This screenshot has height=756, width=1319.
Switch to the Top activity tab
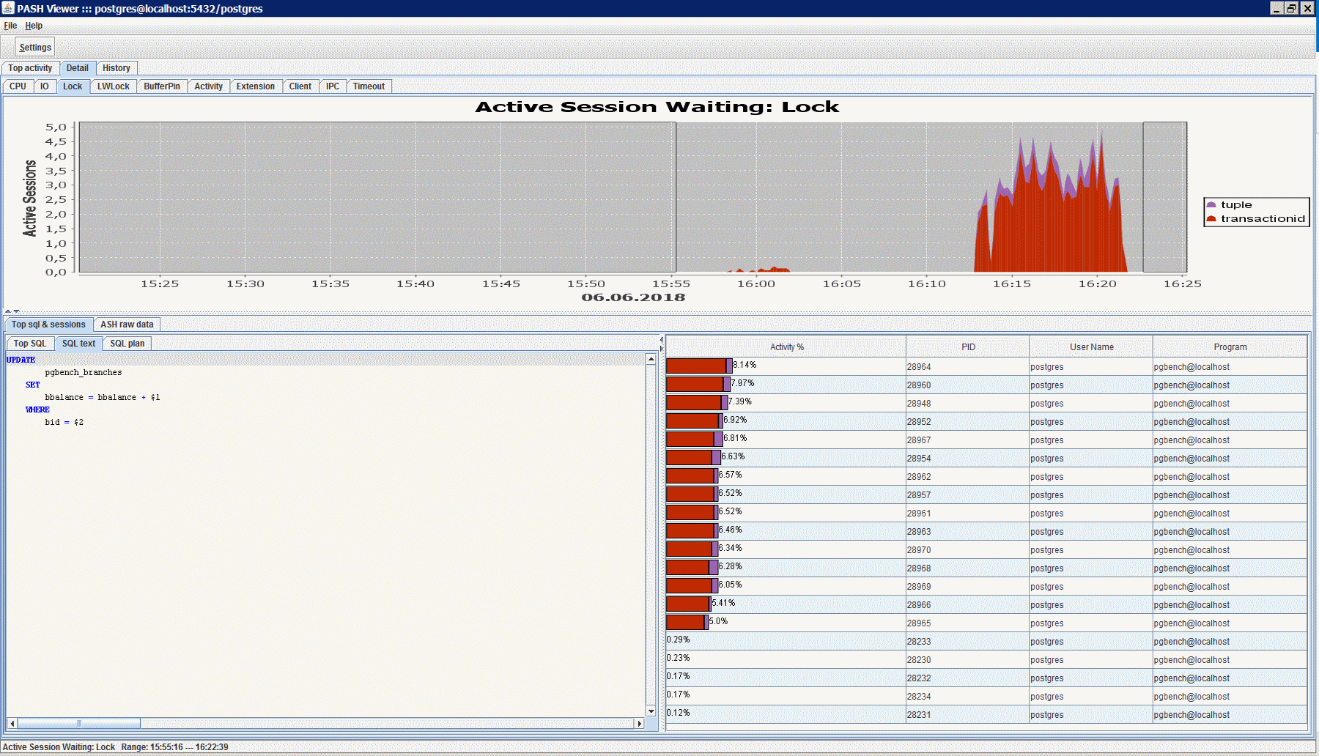point(30,67)
